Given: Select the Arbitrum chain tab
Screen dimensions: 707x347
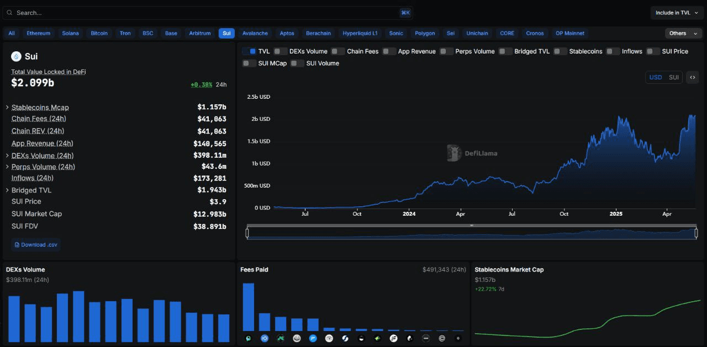Looking at the screenshot, I should [200, 33].
